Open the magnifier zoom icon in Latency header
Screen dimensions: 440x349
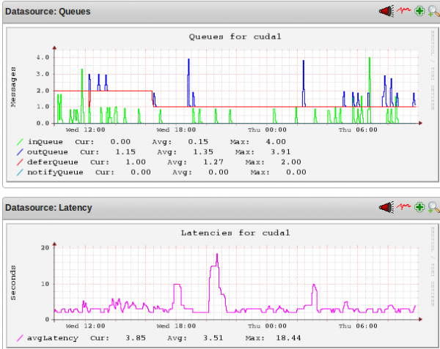433,208
